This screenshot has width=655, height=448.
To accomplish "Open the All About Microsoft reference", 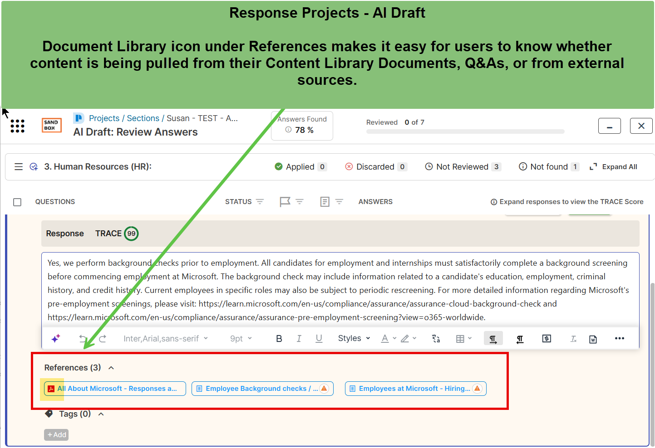I will pyautogui.click(x=115, y=389).
